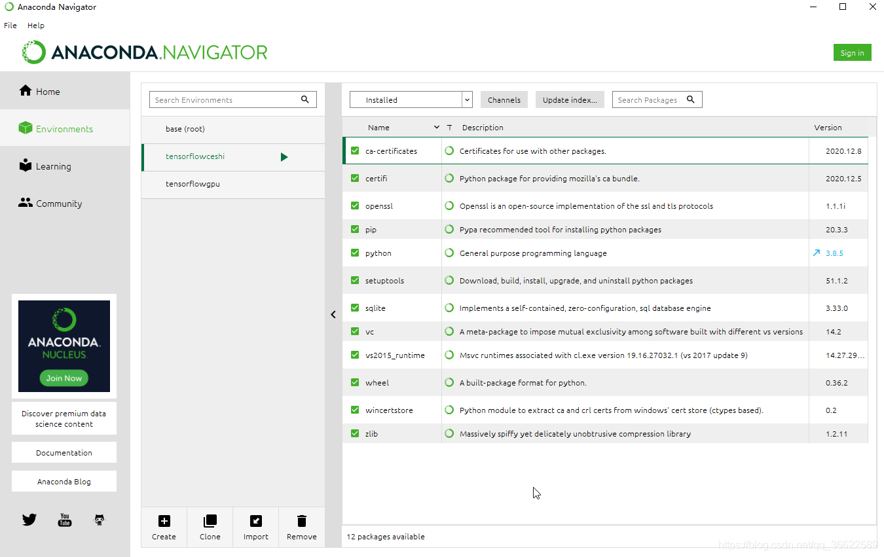
Task: Uncheck the pip package checkbox
Action: coord(355,230)
